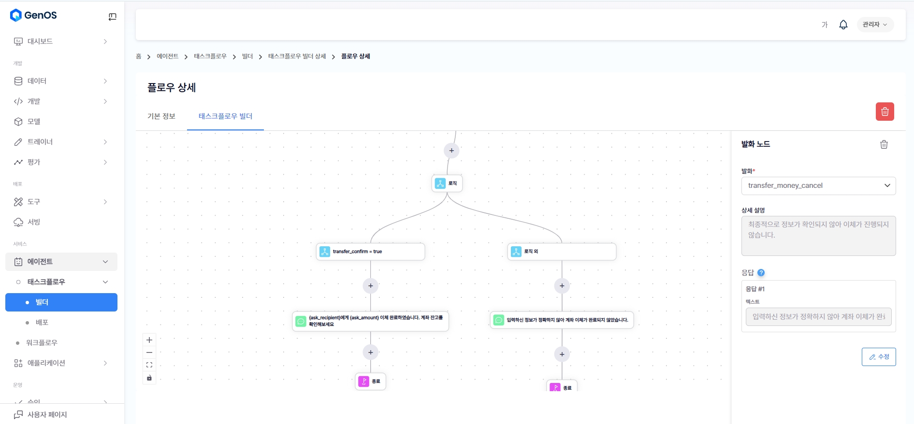This screenshot has height=424, width=914.
Task: Click the response #1 text input field
Action: coord(818,317)
